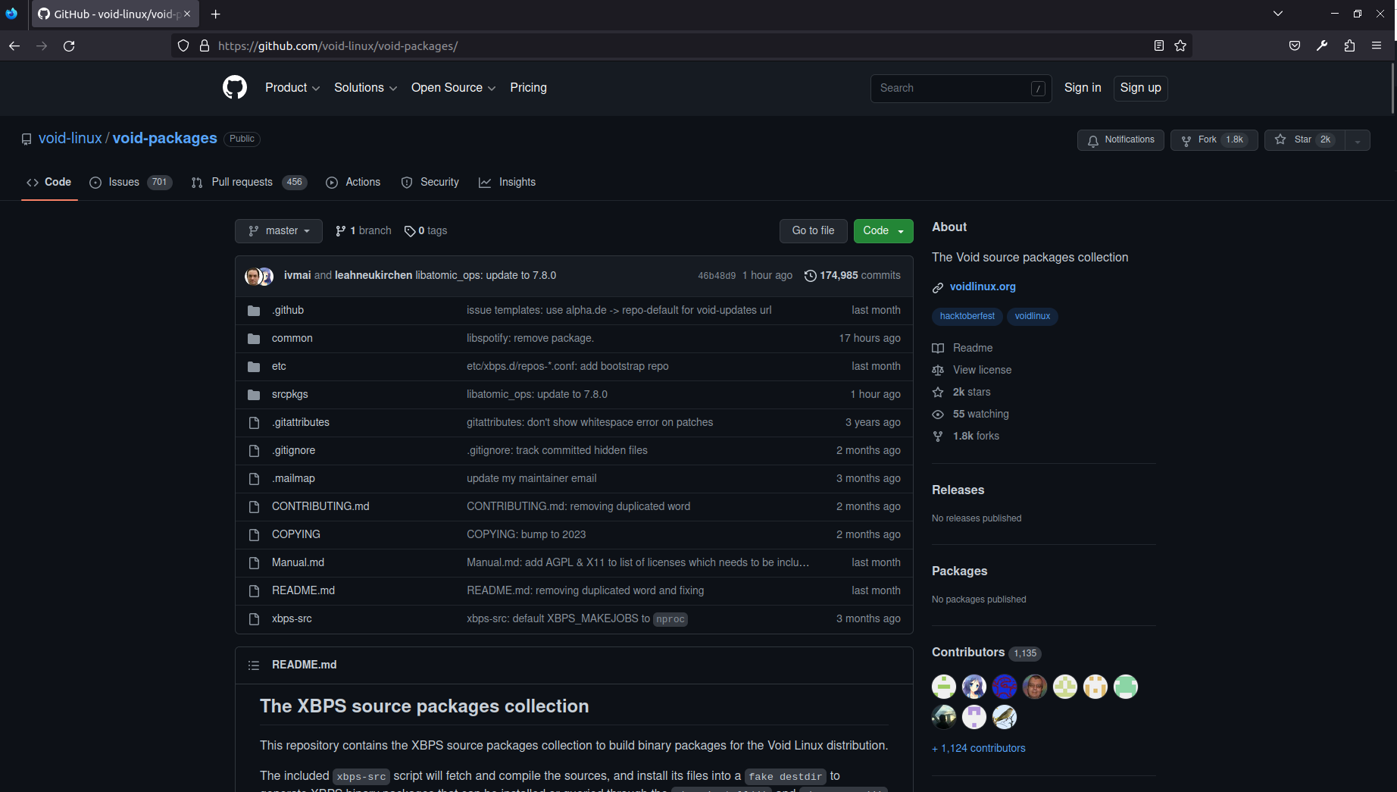The image size is (1397, 792).
Task: Open the extensions puzzle icon
Action: pyautogui.click(x=1349, y=46)
